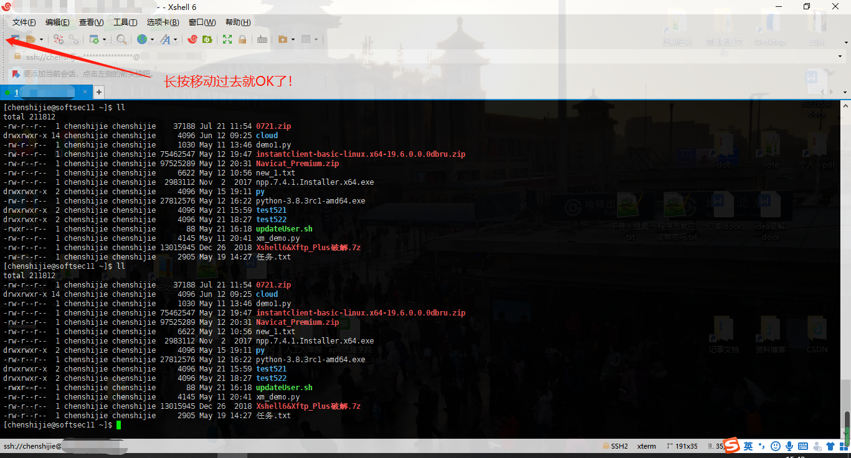Click the terminal vertical scrollbar
Screen dimensions: 851x458
[847, 269]
